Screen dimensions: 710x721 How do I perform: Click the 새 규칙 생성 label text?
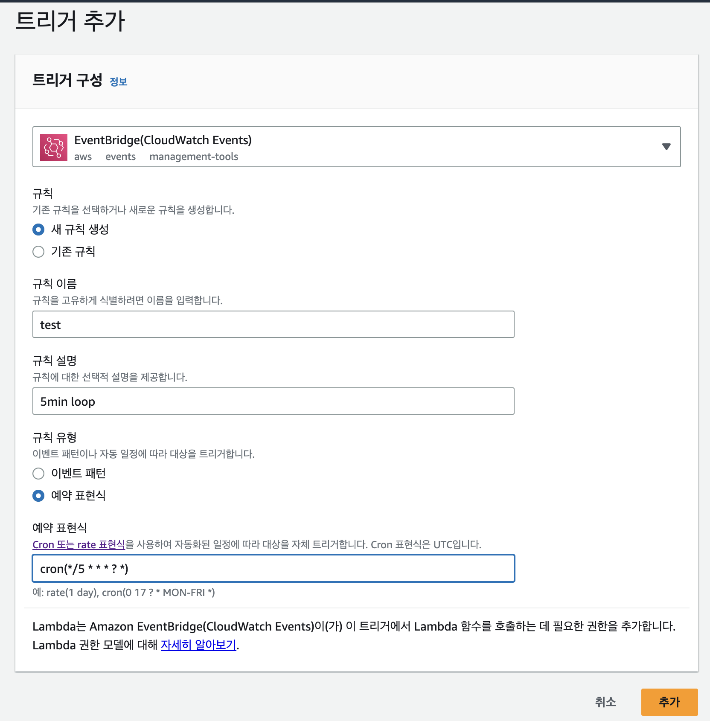click(80, 230)
